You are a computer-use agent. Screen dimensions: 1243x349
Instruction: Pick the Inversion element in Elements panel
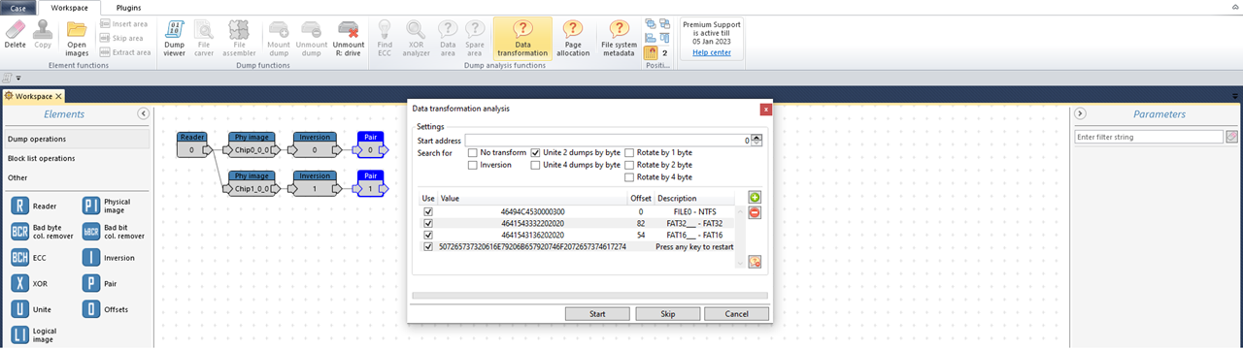(90, 258)
